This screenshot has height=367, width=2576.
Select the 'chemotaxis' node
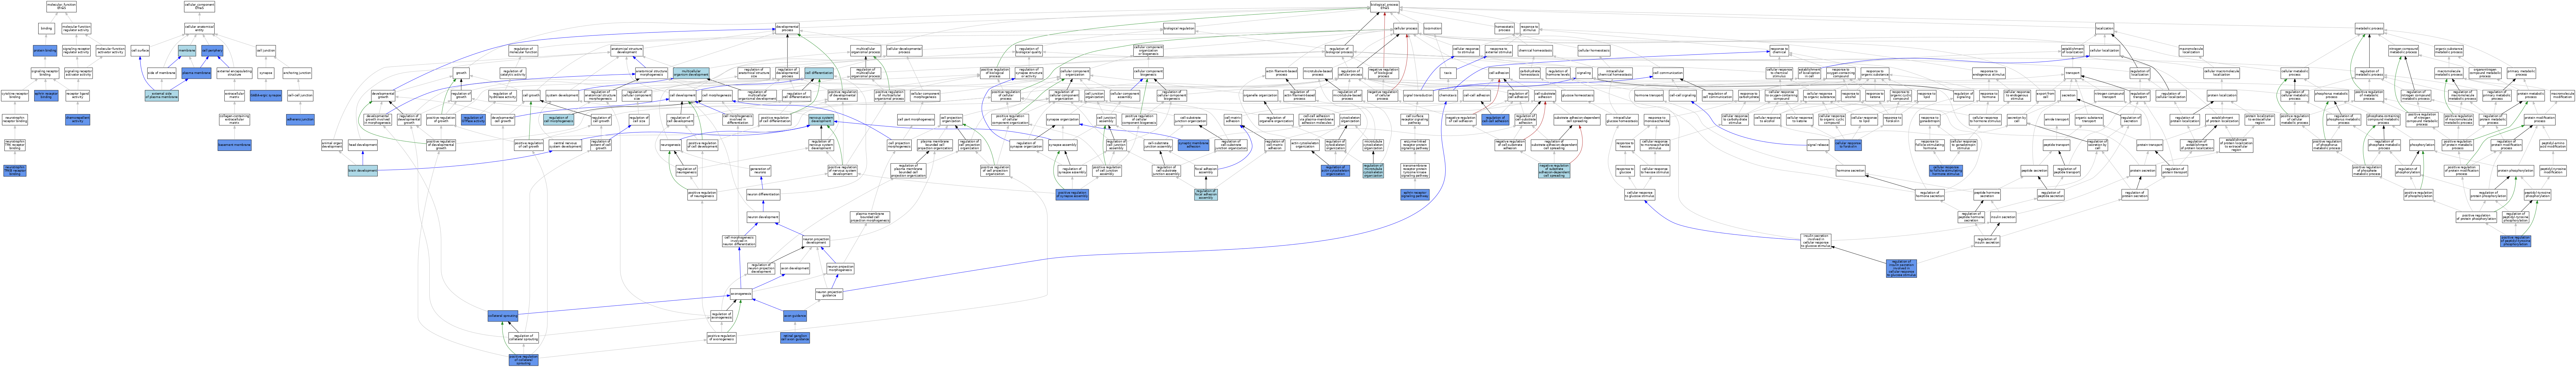(1448, 96)
